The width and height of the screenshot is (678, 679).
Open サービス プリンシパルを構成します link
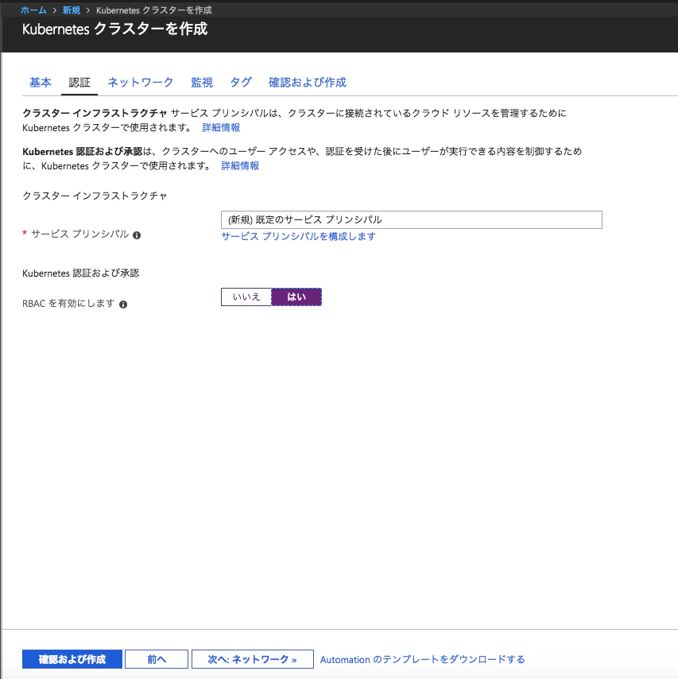click(x=298, y=236)
